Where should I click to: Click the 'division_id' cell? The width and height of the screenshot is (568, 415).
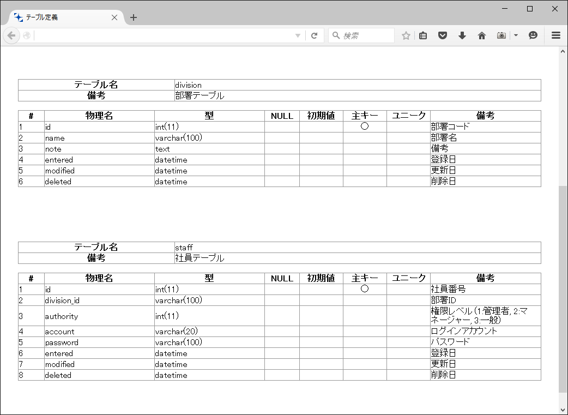coord(99,300)
